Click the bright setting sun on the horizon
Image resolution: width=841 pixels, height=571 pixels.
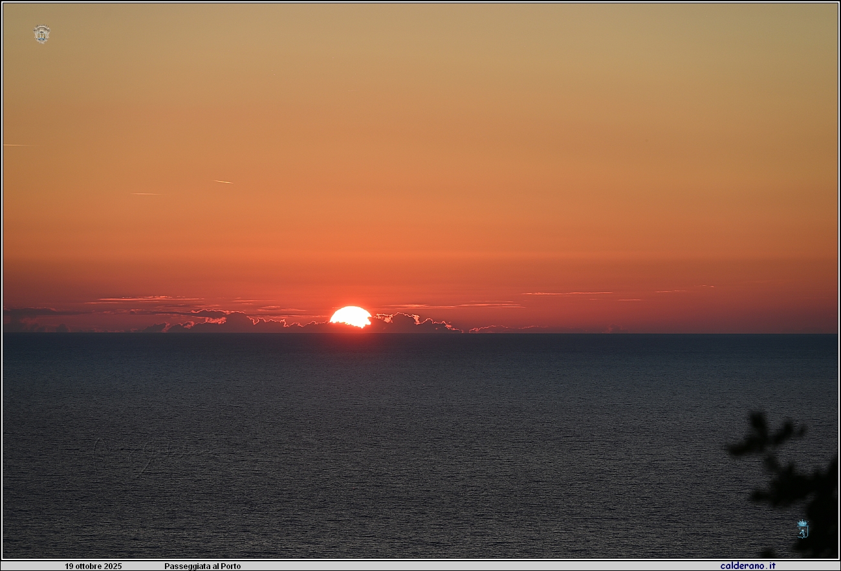351,317
